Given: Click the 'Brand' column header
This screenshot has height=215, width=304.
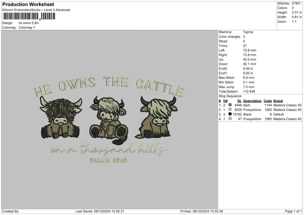Looking at the screenshot, I should 278,101.
